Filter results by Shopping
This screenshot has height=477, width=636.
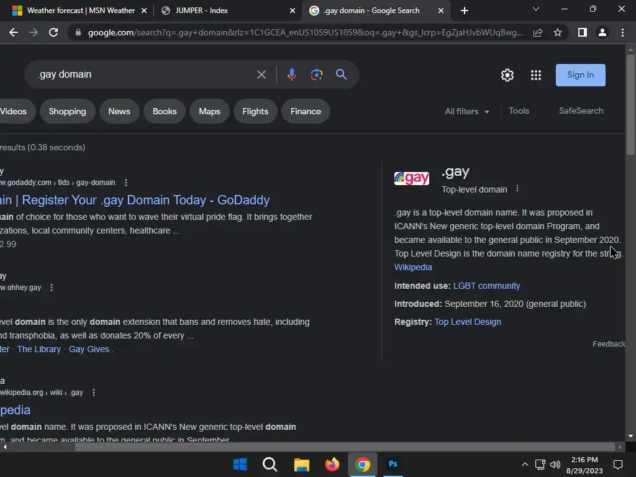(x=67, y=111)
